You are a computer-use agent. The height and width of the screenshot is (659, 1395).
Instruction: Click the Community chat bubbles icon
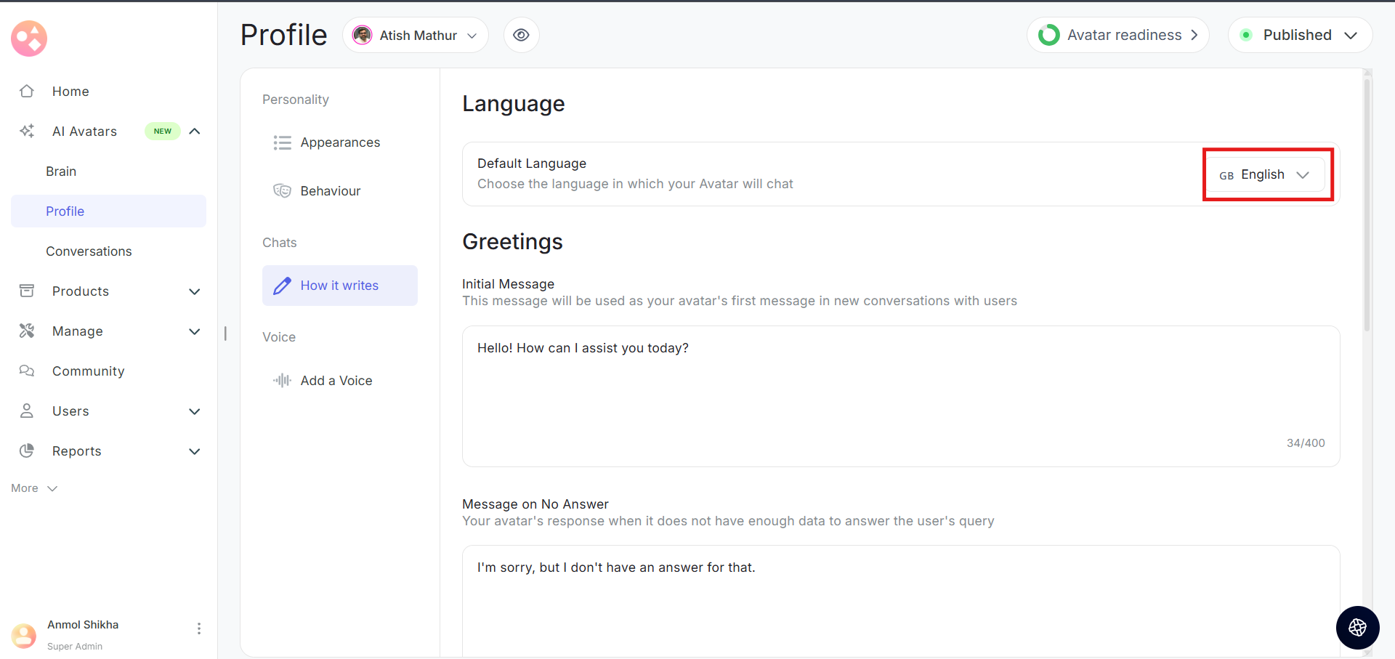click(x=27, y=371)
